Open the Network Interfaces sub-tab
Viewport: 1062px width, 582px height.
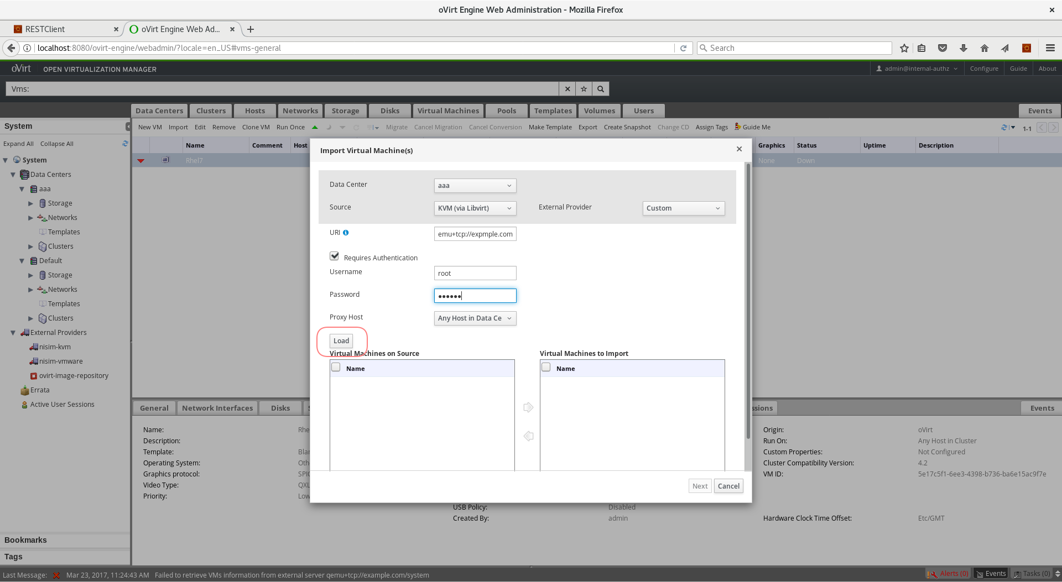point(217,408)
